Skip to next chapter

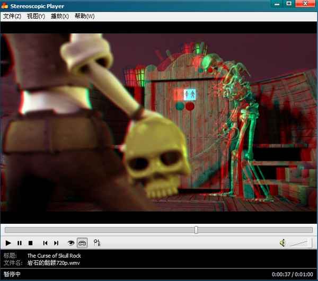click(x=56, y=243)
